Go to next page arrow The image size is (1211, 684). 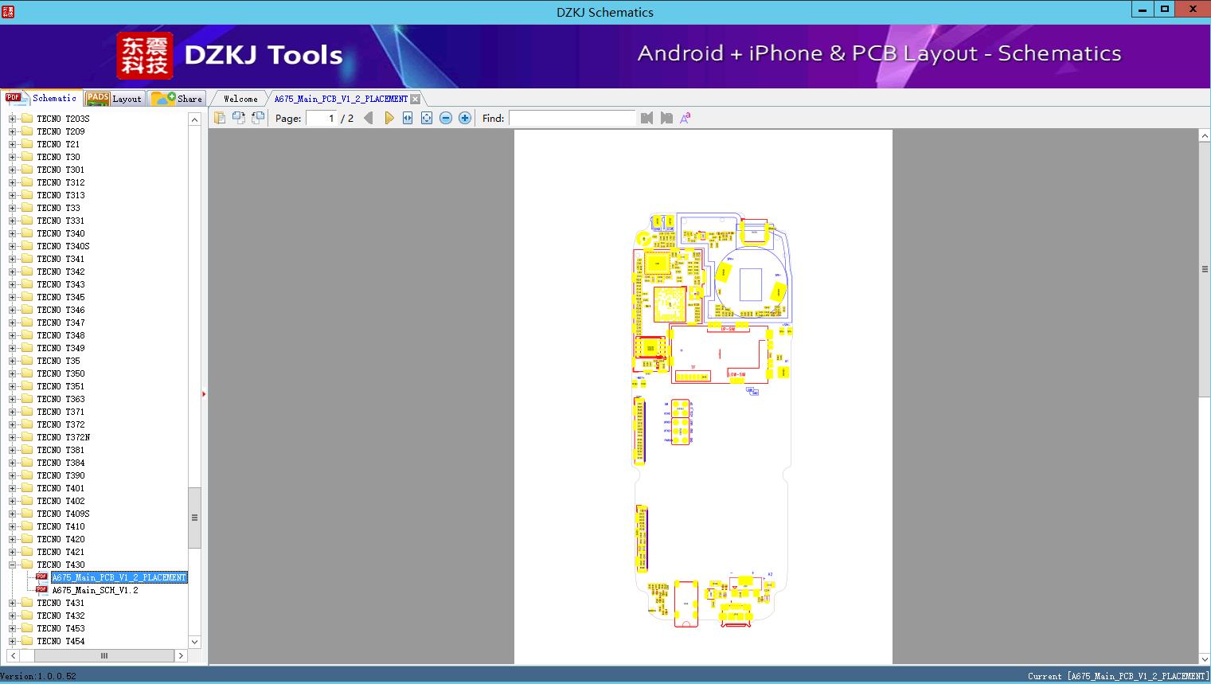coord(389,118)
